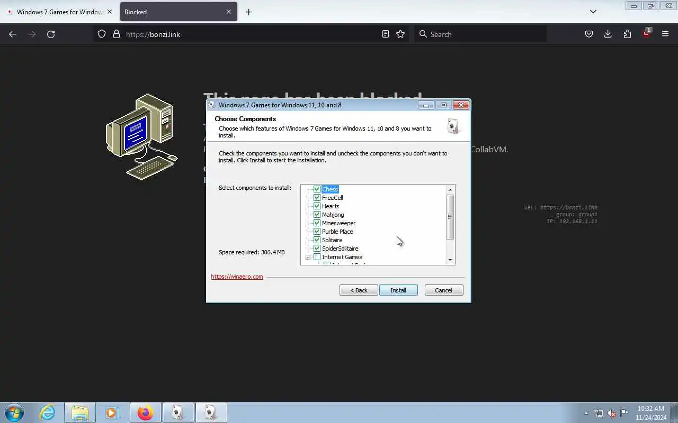Open the uBlock Origin extension icon
678x423 pixels.
click(x=647, y=33)
